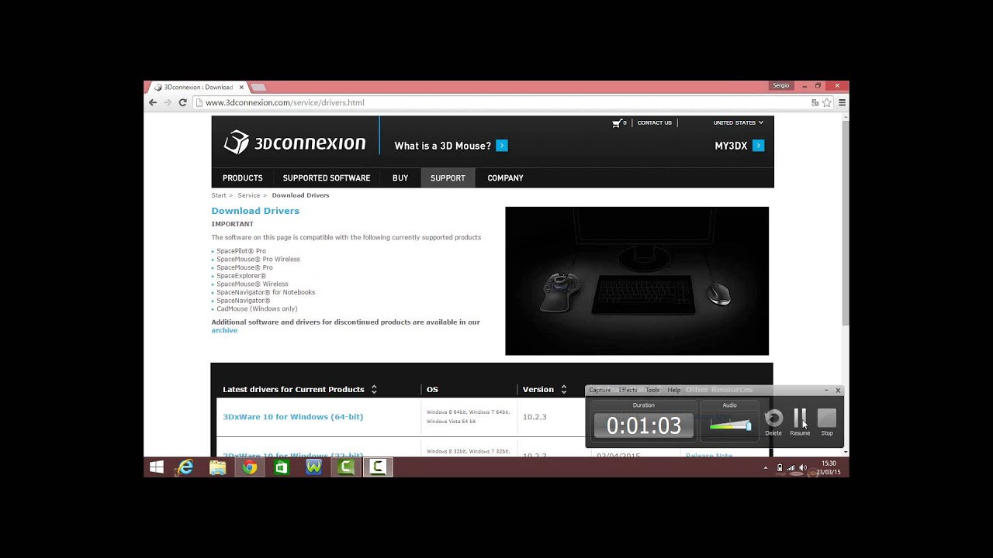Open the recorder's Tools menu

(x=652, y=390)
